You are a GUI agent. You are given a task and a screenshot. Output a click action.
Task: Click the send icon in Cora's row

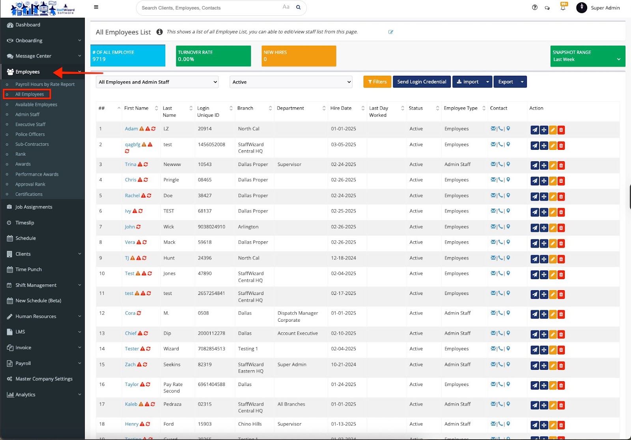(x=535, y=314)
